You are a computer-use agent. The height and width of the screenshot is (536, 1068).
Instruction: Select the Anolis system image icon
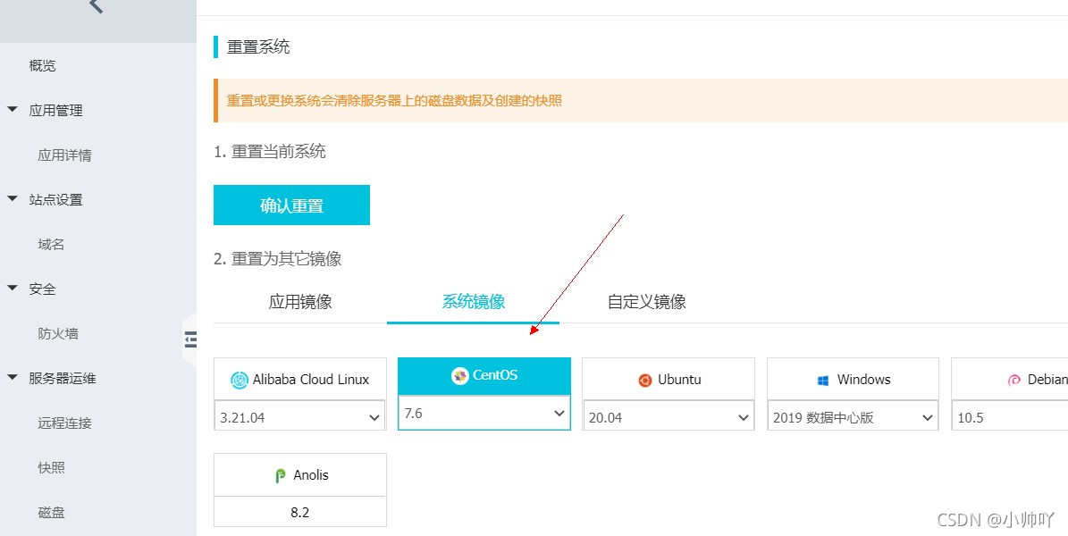tap(299, 473)
